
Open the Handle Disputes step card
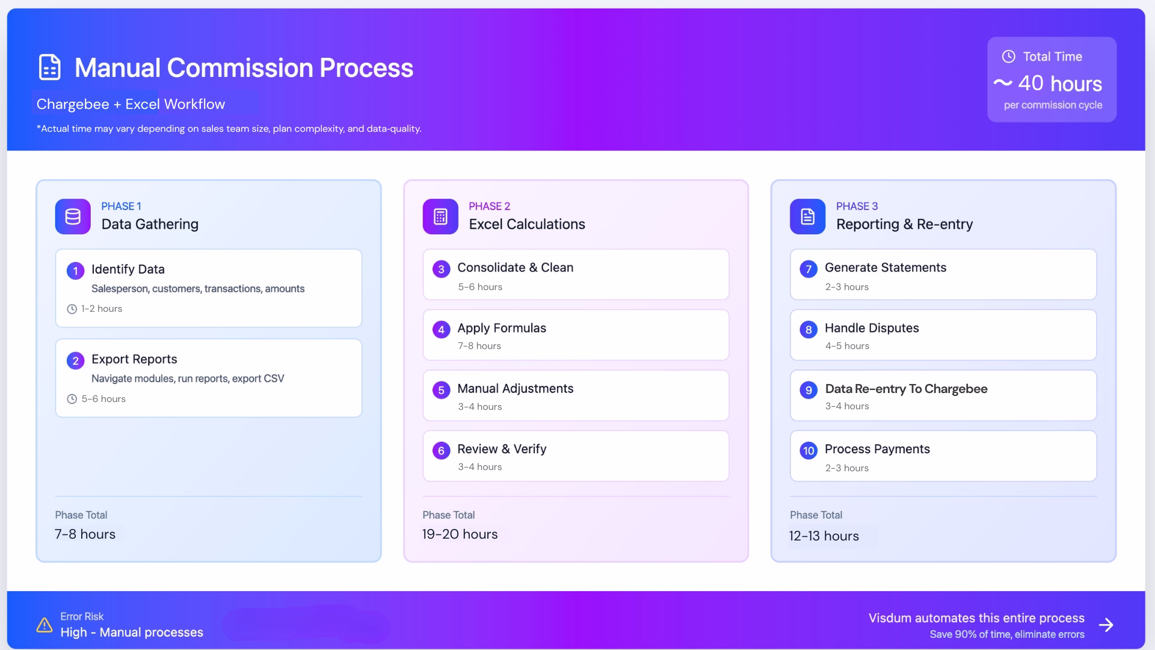[943, 335]
